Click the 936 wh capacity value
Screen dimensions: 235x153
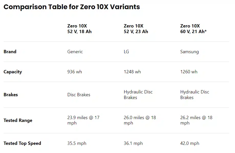pyautogui.click(x=75, y=72)
